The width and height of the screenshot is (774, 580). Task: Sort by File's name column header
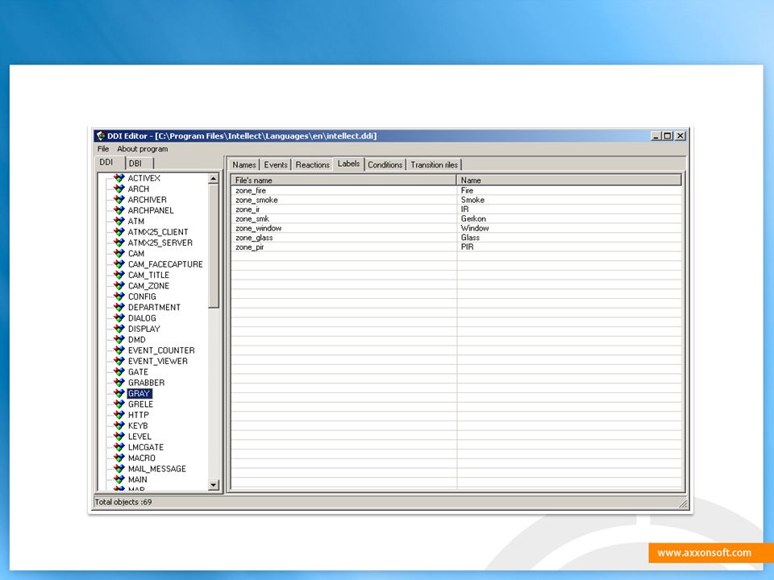tap(343, 180)
